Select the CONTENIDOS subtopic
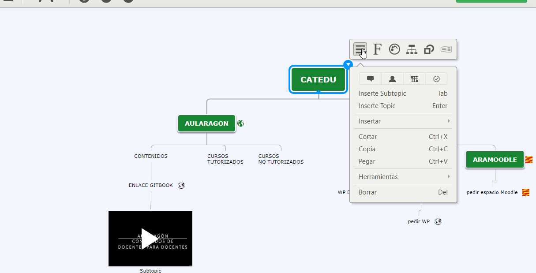Image resolution: width=536 pixels, height=273 pixels. (x=151, y=156)
